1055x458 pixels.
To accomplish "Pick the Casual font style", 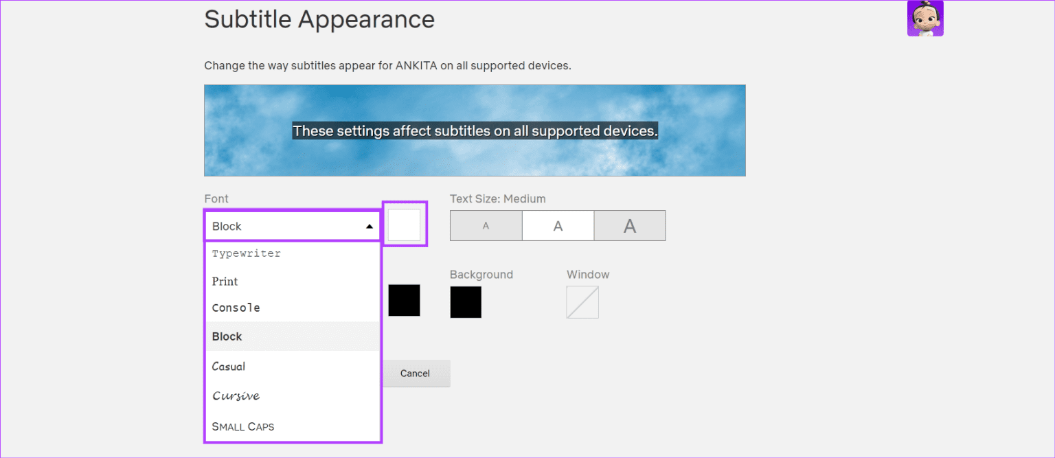I will pyautogui.click(x=228, y=366).
